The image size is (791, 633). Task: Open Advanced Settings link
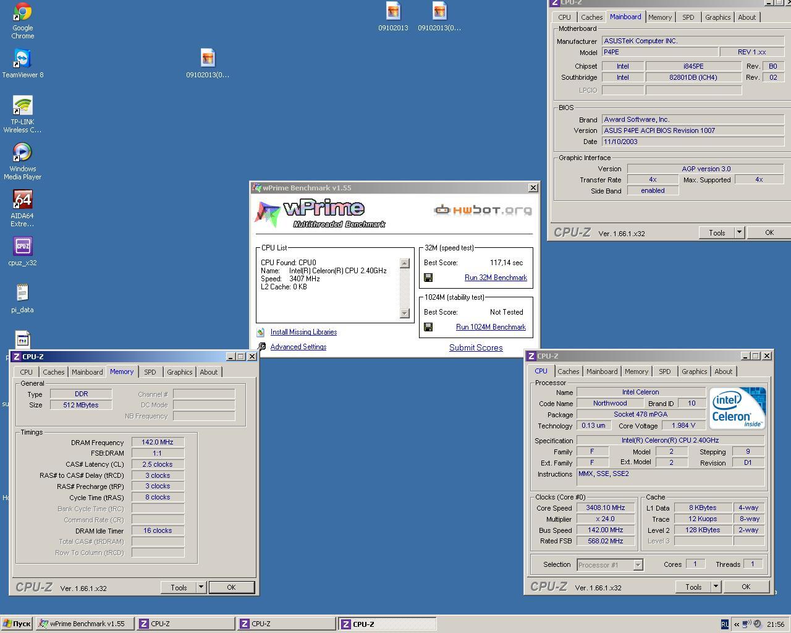pyautogui.click(x=298, y=347)
